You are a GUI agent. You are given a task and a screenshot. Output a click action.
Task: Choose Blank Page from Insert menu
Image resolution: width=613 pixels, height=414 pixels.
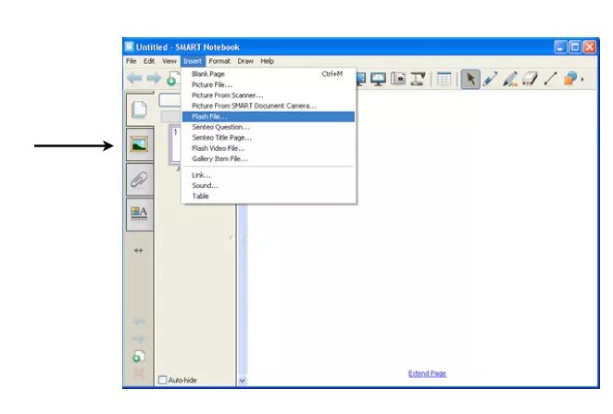(269, 74)
